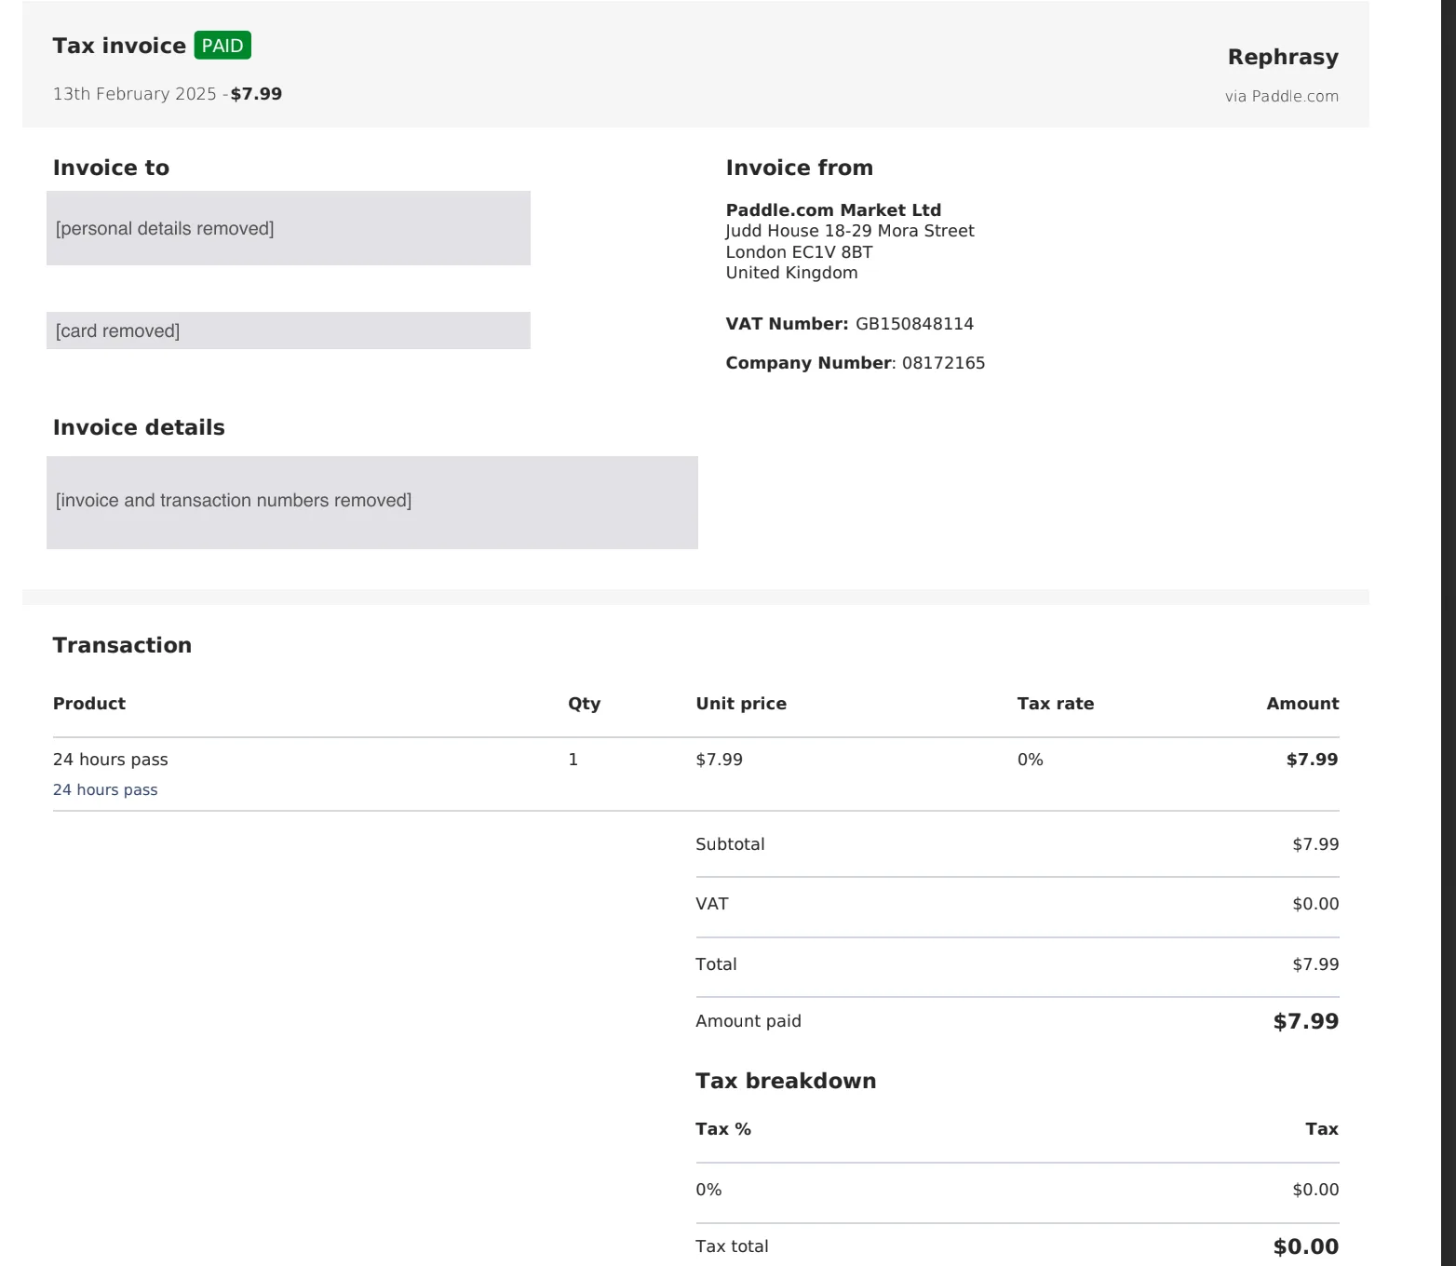Click the 'Product' column header
This screenshot has height=1266, width=1456.
coord(89,704)
